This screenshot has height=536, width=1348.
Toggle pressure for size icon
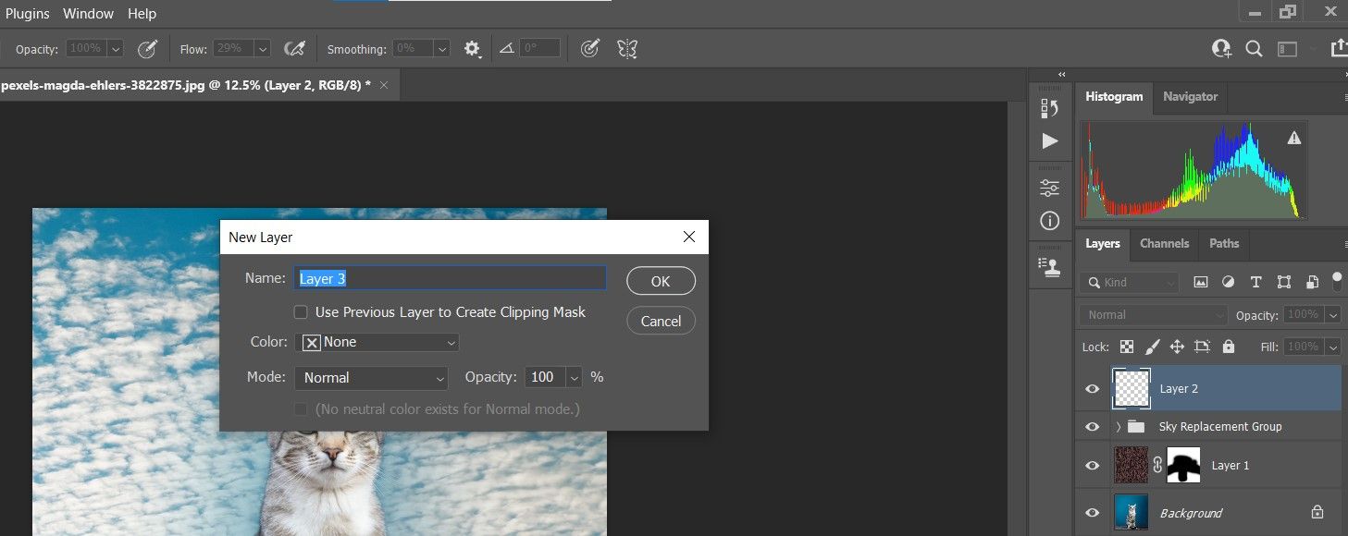589,49
